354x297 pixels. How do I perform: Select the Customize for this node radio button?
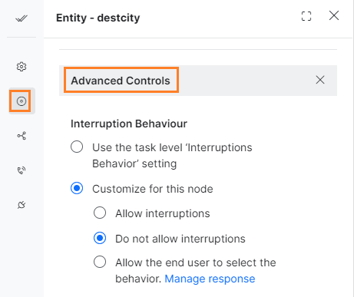coord(77,188)
